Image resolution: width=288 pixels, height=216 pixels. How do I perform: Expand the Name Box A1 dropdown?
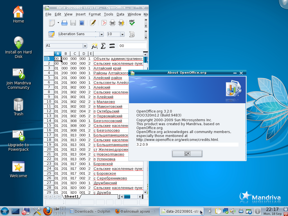[85, 46]
